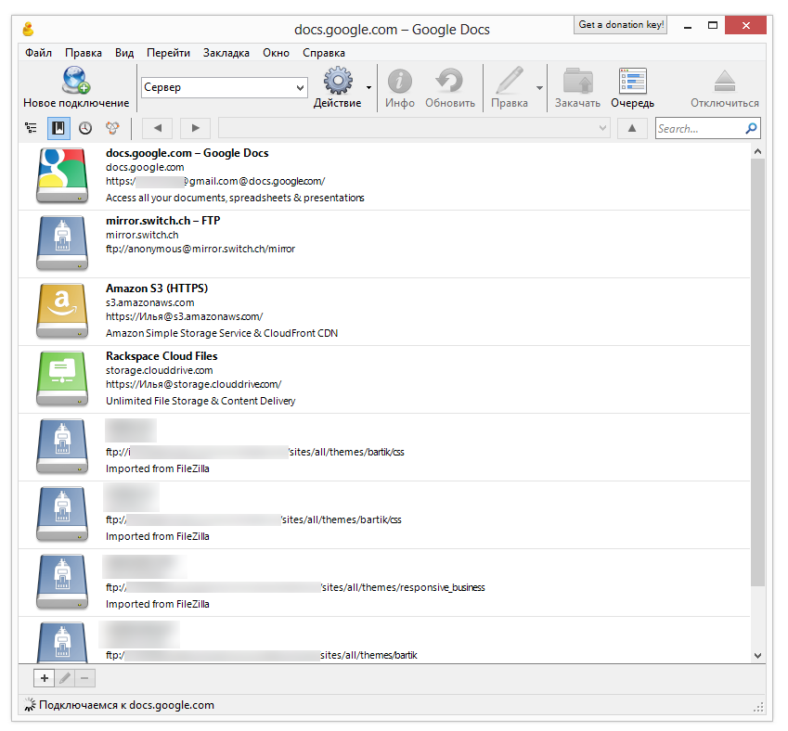Click the Disconnect (Отключиться) eject icon
788x731 pixels.
(725, 81)
